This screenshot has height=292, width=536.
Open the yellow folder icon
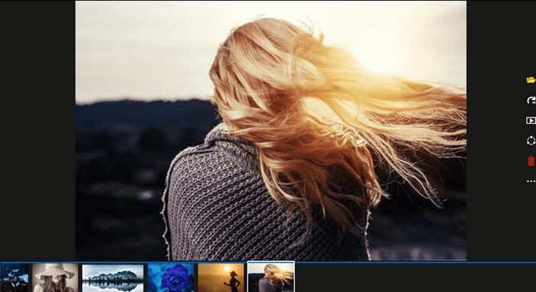(x=531, y=80)
